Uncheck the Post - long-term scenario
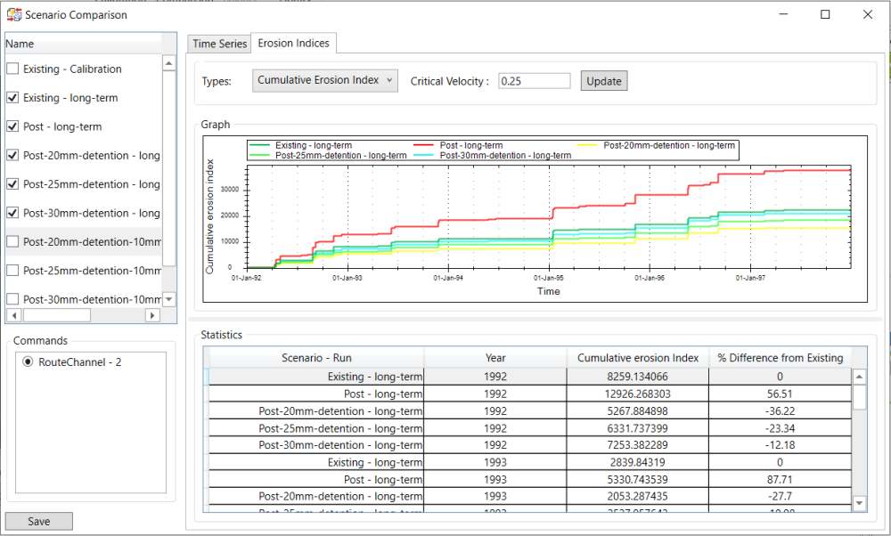 [x=12, y=126]
